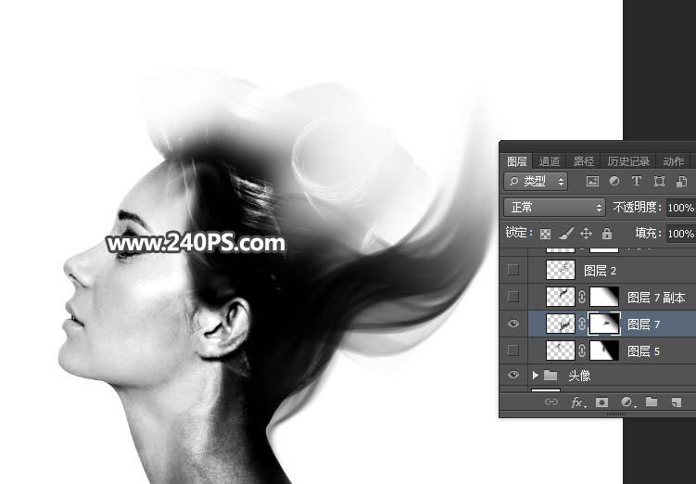Filter layers by adjustment layers icon
This screenshot has width=696, height=484.
coord(614,181)
